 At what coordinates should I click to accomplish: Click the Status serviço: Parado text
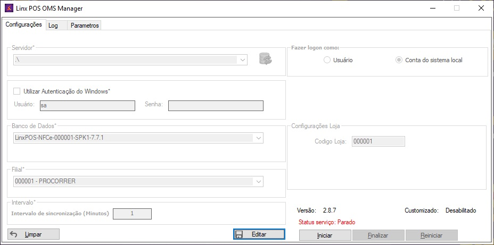coord(326,222)
